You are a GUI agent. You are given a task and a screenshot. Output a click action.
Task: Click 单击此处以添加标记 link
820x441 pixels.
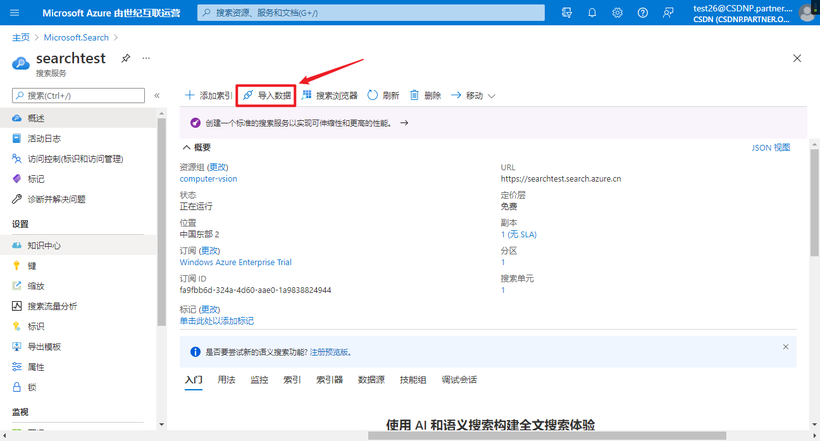[216, 321]
